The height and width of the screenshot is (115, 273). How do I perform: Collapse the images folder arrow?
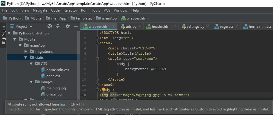pos(31,82)
